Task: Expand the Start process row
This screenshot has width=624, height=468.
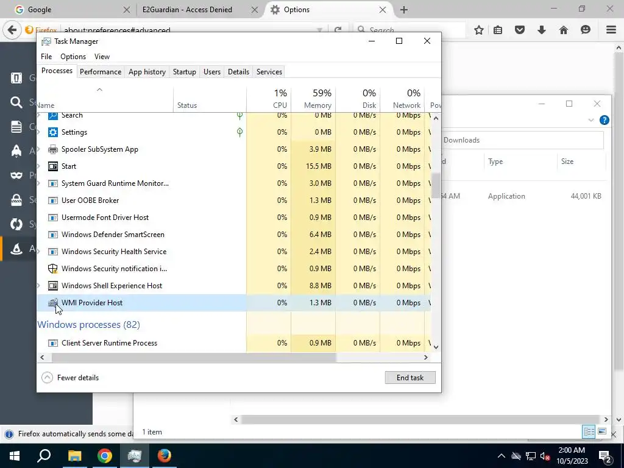Action: coord(38,166)
